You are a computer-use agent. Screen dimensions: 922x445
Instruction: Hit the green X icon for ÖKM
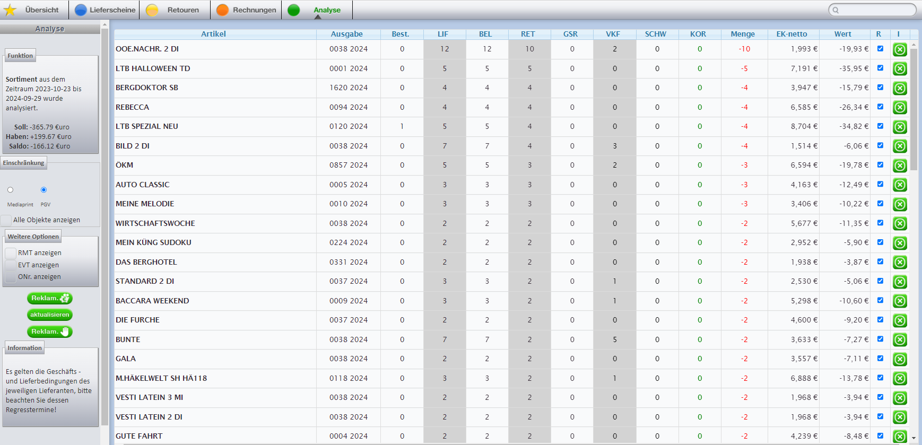[900, 165]
